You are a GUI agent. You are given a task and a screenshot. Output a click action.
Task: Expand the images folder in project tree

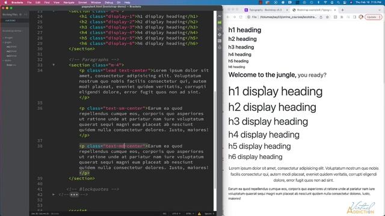8,38
